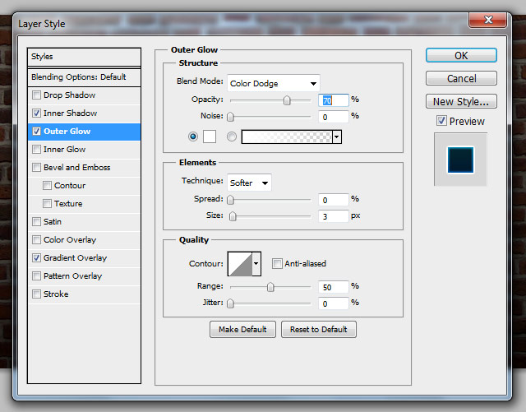Close the Layer Style dialog
The width and height of the screenshot is (526, 412).
(487, 20)
